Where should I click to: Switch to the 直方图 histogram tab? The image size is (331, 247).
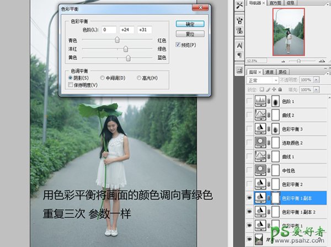tap(282, 3)
